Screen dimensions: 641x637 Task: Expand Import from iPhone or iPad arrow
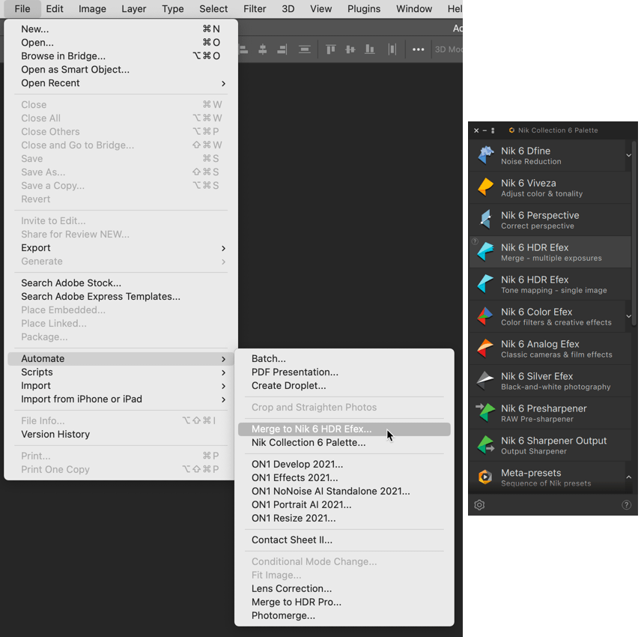223,399
